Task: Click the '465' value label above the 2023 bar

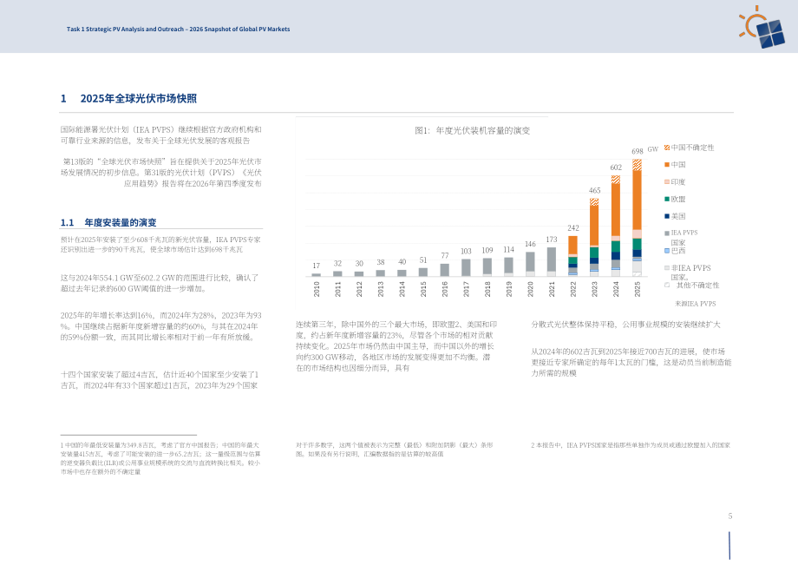Action: (594, 190)
